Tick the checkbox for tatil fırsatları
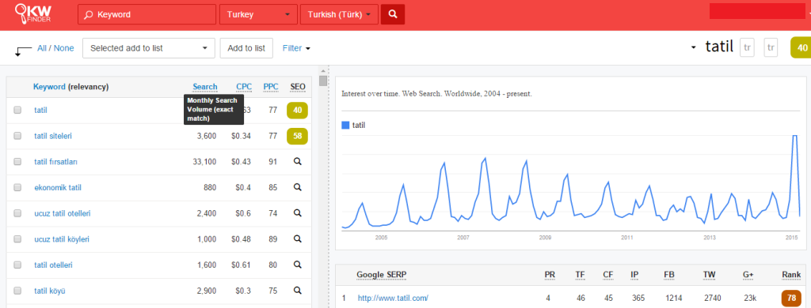Screen dimensions: 811x308 17,161
